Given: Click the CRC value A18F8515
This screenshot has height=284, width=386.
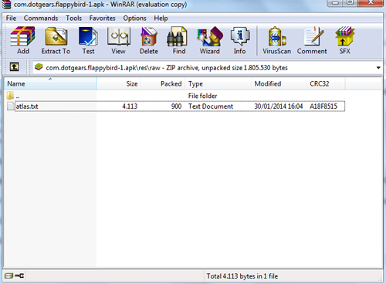Looking at the screenshot, I should click(x=323, y=106).
